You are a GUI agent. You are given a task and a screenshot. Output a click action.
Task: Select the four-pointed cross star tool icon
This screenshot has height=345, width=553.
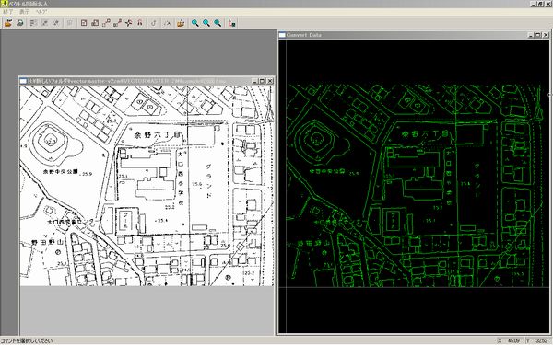[x=129, y=23]
